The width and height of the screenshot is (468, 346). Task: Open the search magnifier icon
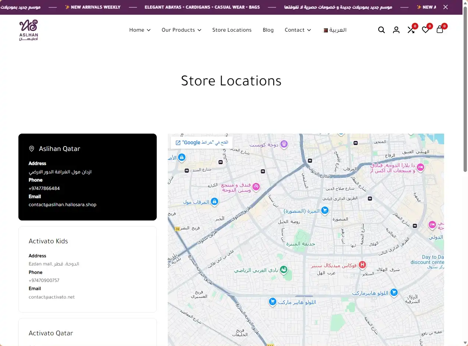[x=382, y=30]
